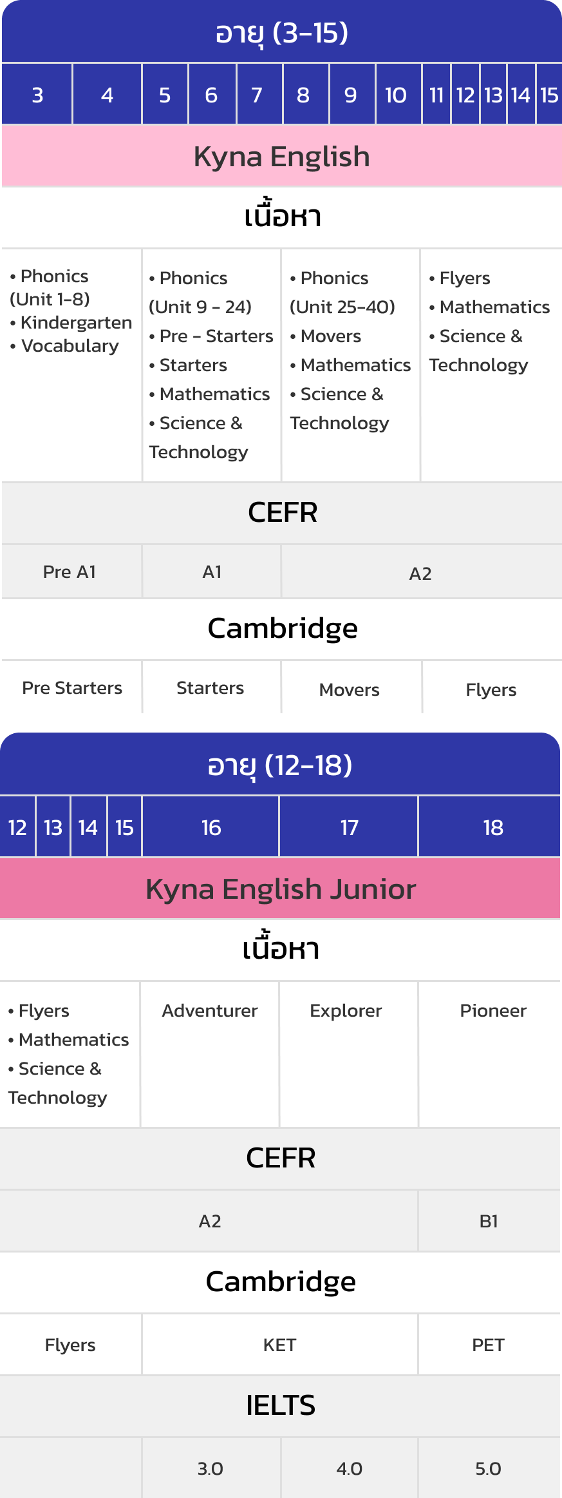Click the อายุ (3–15) header
562x1498 pixels.
282,32
